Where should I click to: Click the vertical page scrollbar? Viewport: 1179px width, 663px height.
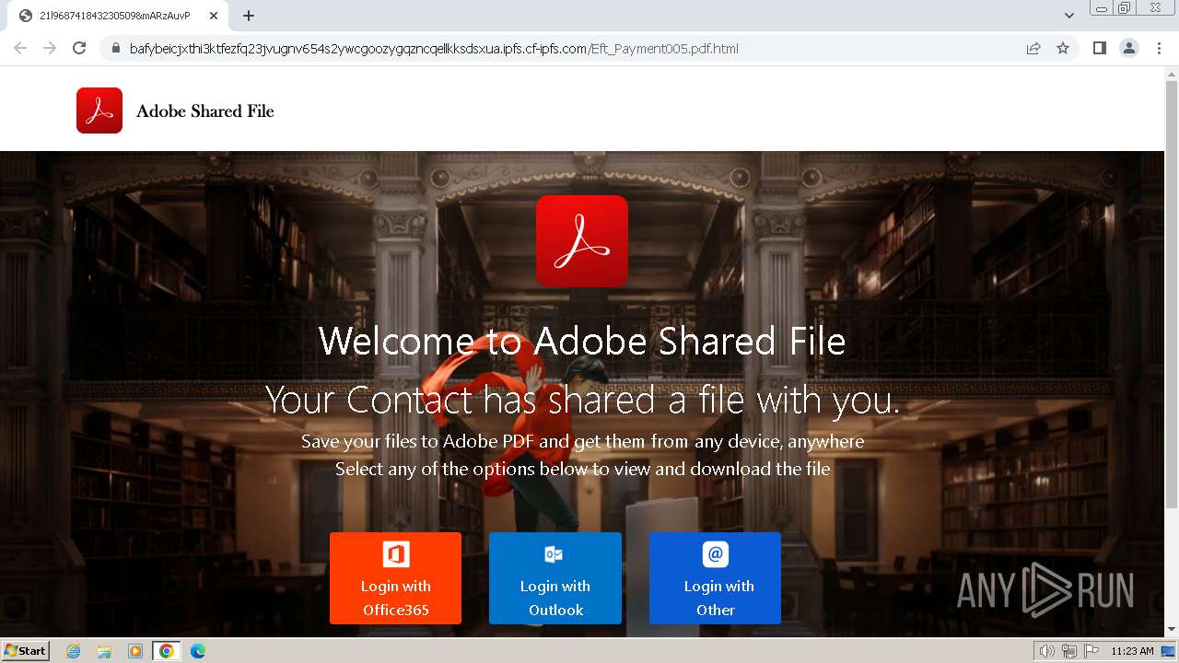click(1172, 293)
